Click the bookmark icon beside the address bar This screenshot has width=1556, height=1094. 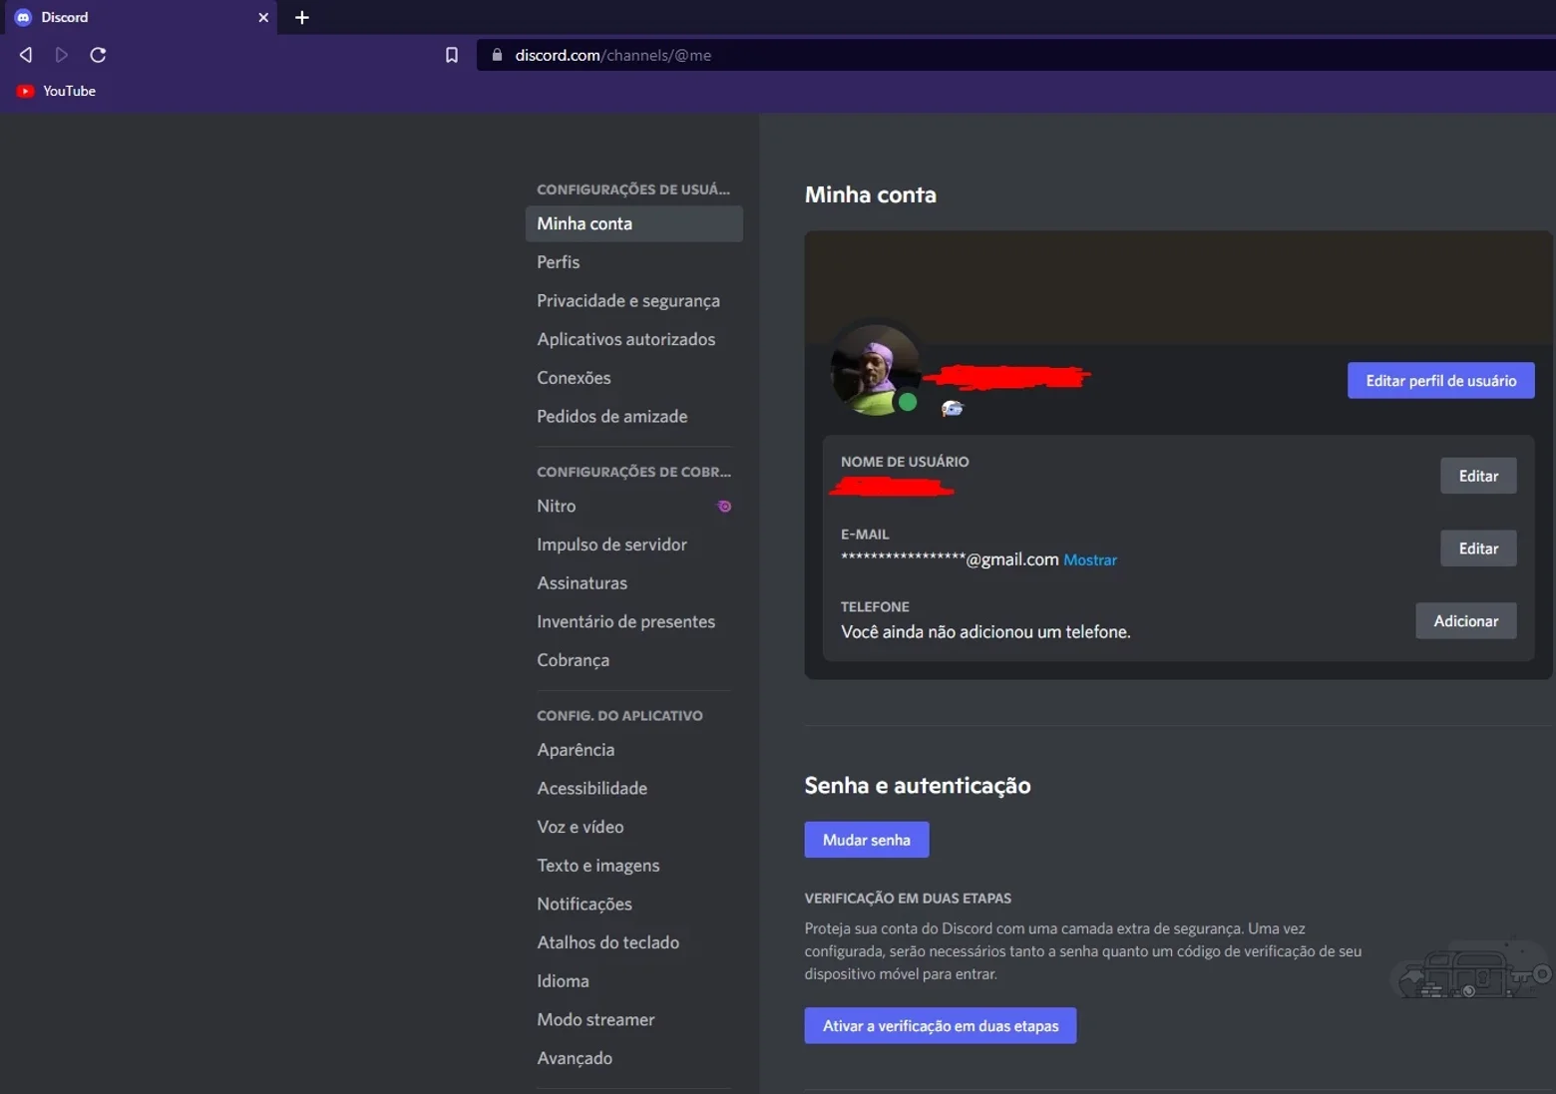click(x=452, y=55)
